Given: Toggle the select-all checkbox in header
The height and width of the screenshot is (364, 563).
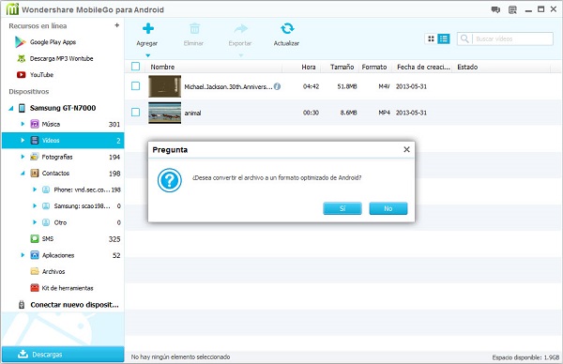Looking at the screenshot, I should click(135, 67).
